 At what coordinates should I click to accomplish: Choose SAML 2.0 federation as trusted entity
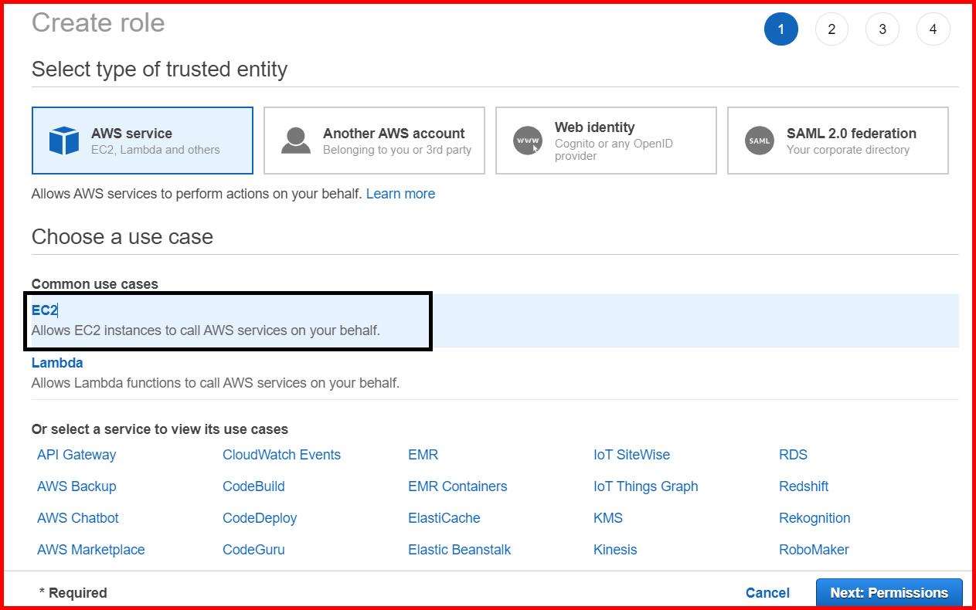[x=838, y=140]
